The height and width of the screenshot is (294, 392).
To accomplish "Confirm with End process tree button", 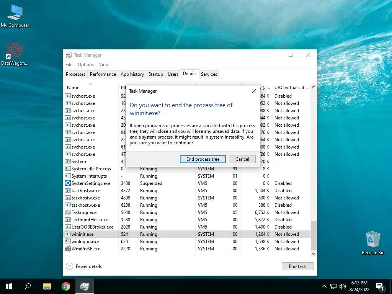I will (203, 159).
